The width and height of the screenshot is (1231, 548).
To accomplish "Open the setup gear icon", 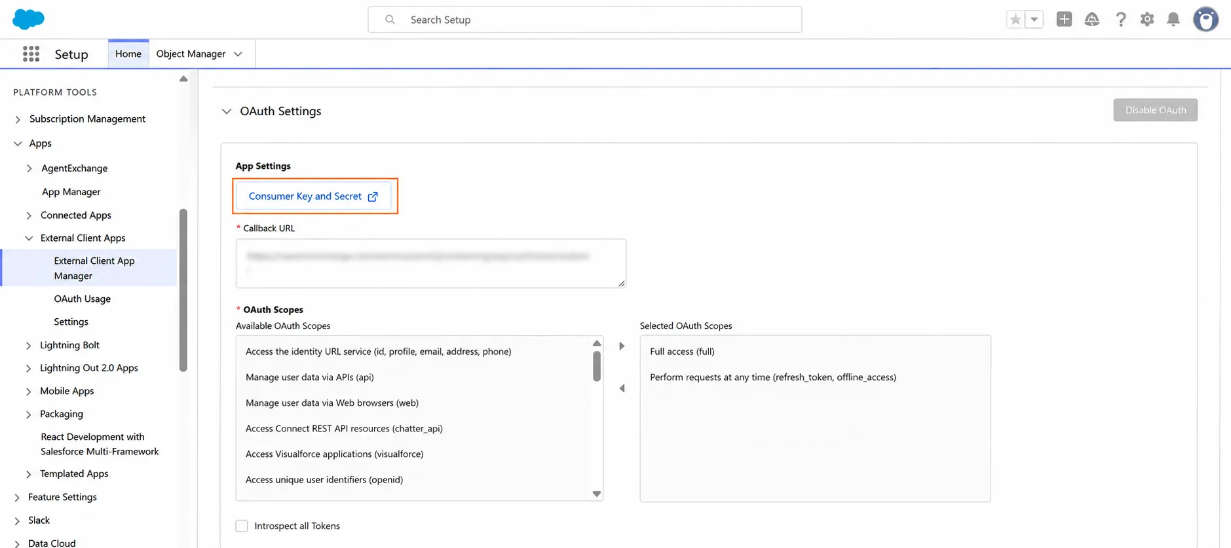I will (1146, 20).
